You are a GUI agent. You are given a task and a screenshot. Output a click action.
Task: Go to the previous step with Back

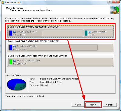click(x=78, y=105)
